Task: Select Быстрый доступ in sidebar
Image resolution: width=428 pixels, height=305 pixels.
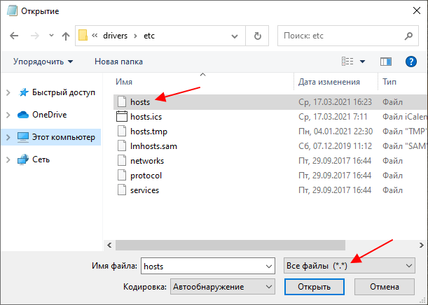Action: click(x=64, y=92)
